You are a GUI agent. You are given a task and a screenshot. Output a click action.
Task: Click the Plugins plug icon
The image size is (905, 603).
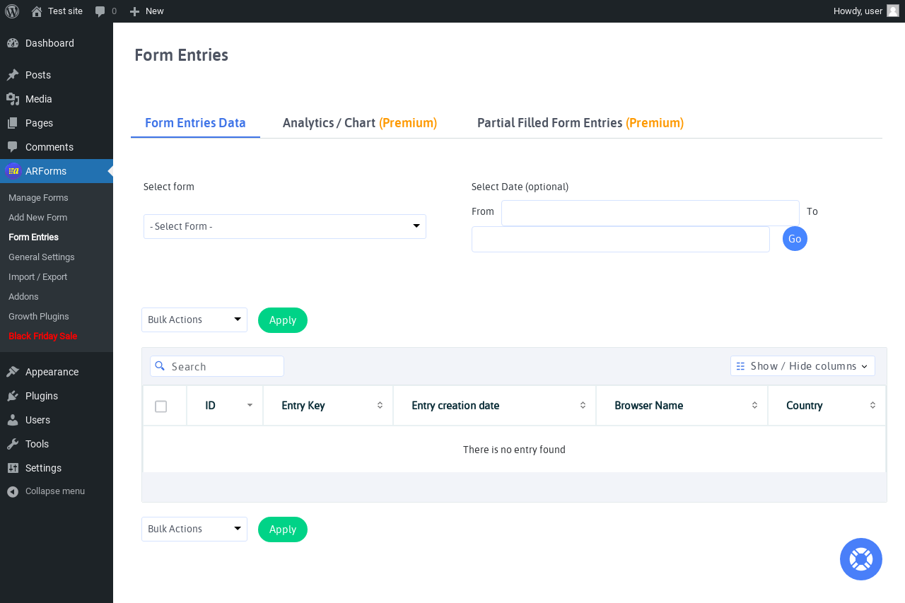13,396
